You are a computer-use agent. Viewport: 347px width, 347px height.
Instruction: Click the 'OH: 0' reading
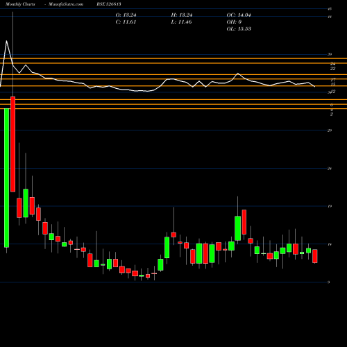pos(234,22)
